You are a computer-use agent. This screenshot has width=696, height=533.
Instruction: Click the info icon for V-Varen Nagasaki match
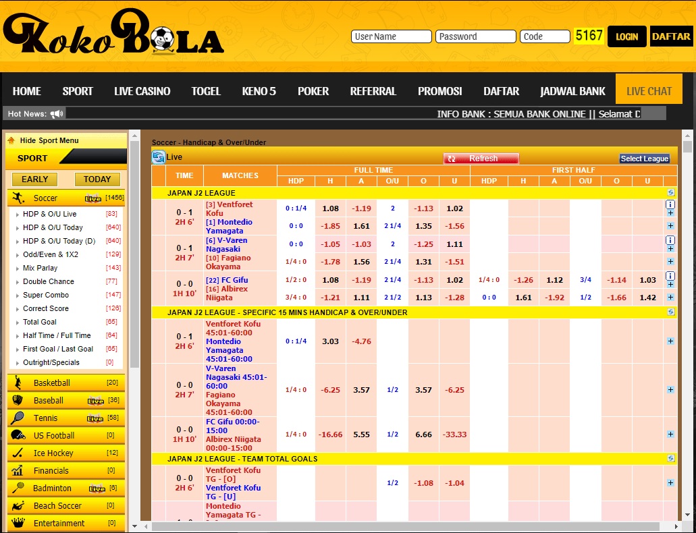pyautogui.click(x=670, y=240)
